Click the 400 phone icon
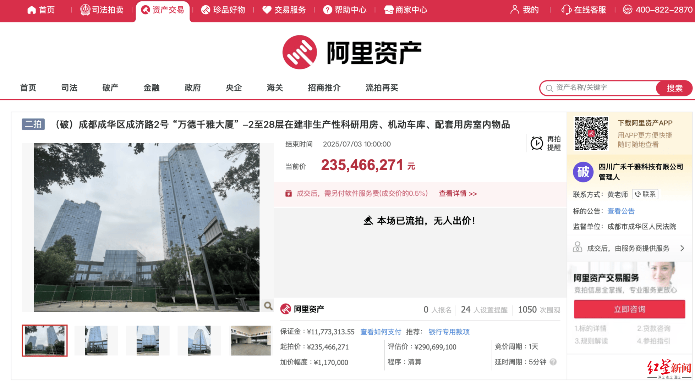695x383 pixels. (627, 10)
